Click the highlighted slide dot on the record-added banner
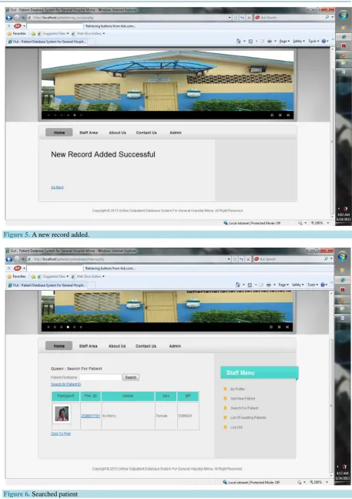Image resolution: width=352 pixels, height=499 pixels. point(75,115)
